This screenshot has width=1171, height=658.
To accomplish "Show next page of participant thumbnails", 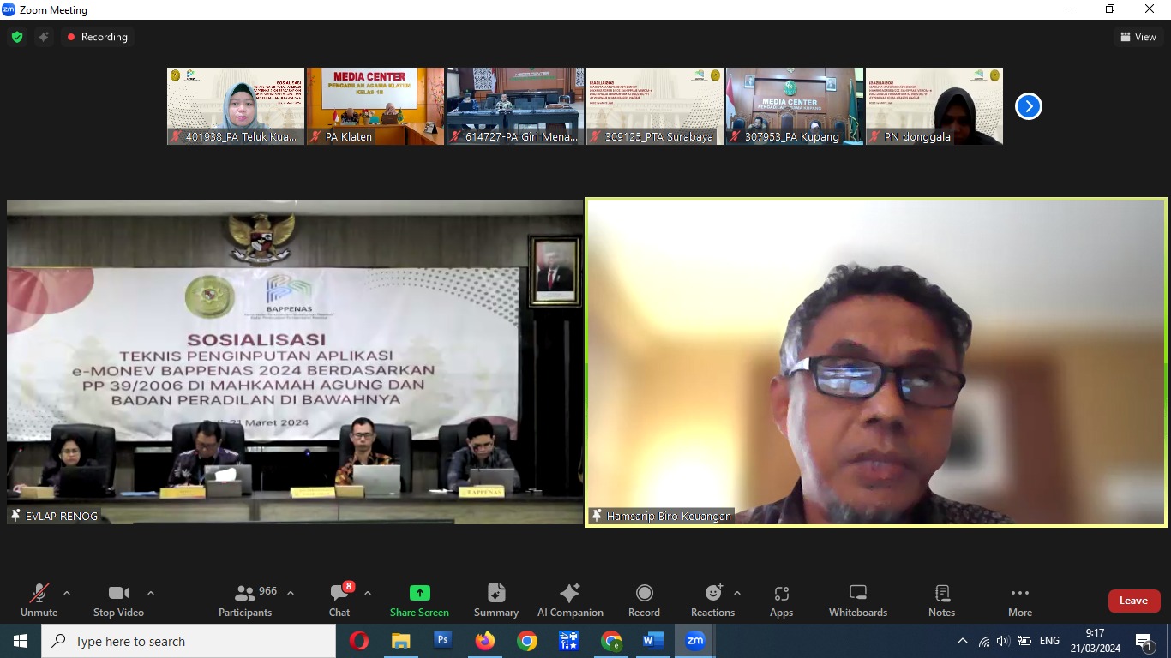I will pos(1028,106).
